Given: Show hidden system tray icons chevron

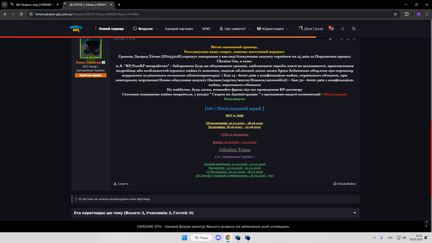Looking at the screenshot, I should (x=374, y=238).
